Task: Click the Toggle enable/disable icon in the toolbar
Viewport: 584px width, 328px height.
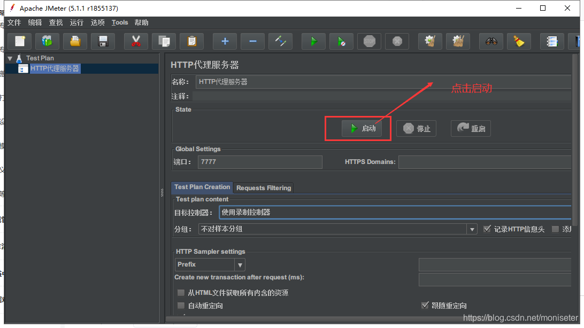Action: [x=280, y=41]
